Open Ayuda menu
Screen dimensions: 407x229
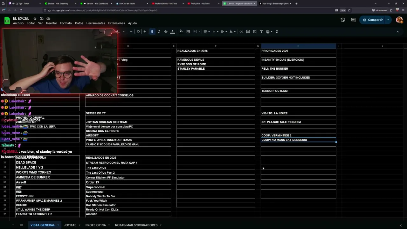[132, 23]
